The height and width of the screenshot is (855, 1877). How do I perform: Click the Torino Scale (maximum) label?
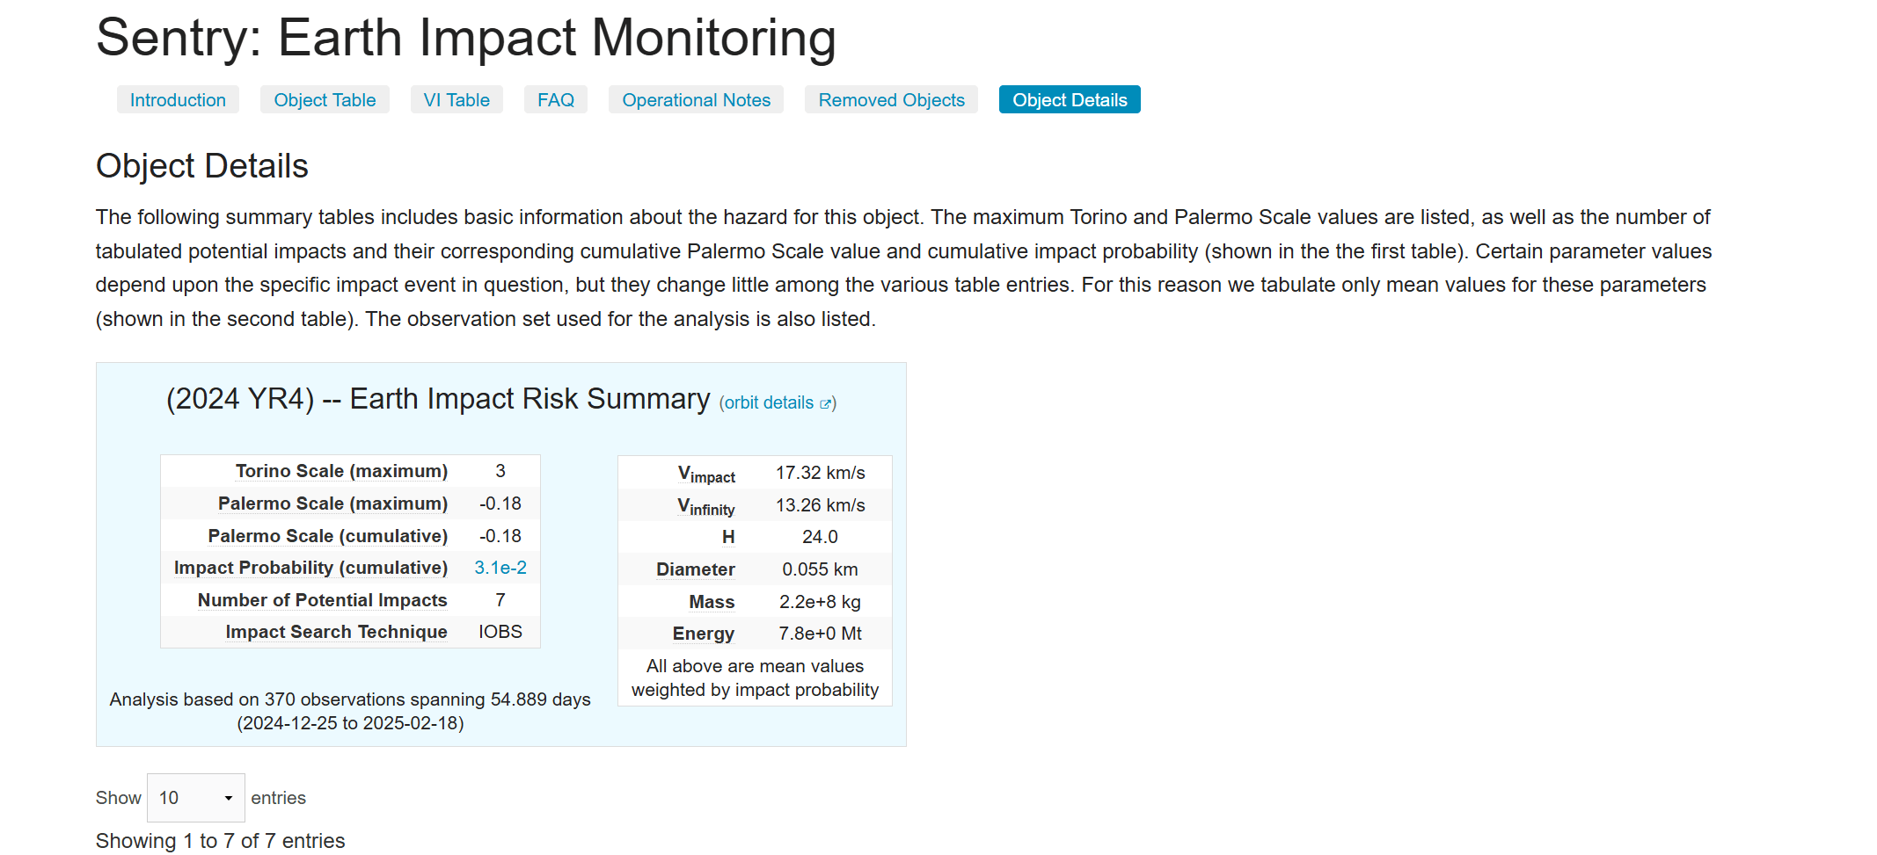(341, 471)
